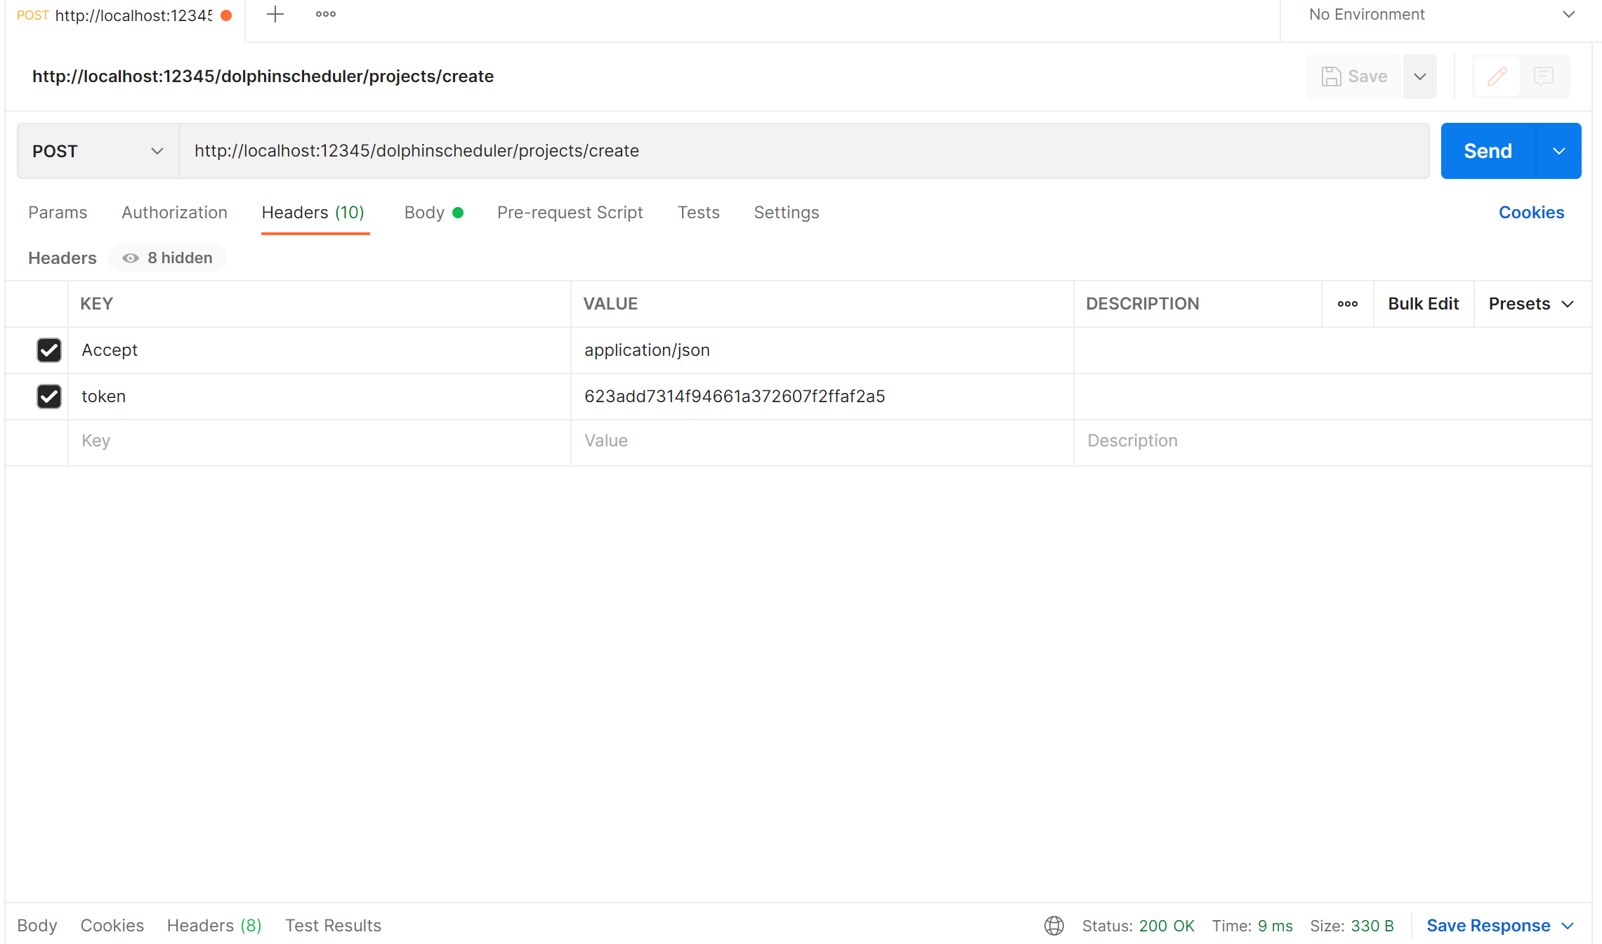This screenshot has height=944, width=1602.
Task: Click the globe icon in the status bar
Action: click(1054, 926)
